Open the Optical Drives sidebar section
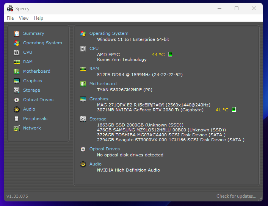Screen dimensions: 268x206 [x=38, y=100]
